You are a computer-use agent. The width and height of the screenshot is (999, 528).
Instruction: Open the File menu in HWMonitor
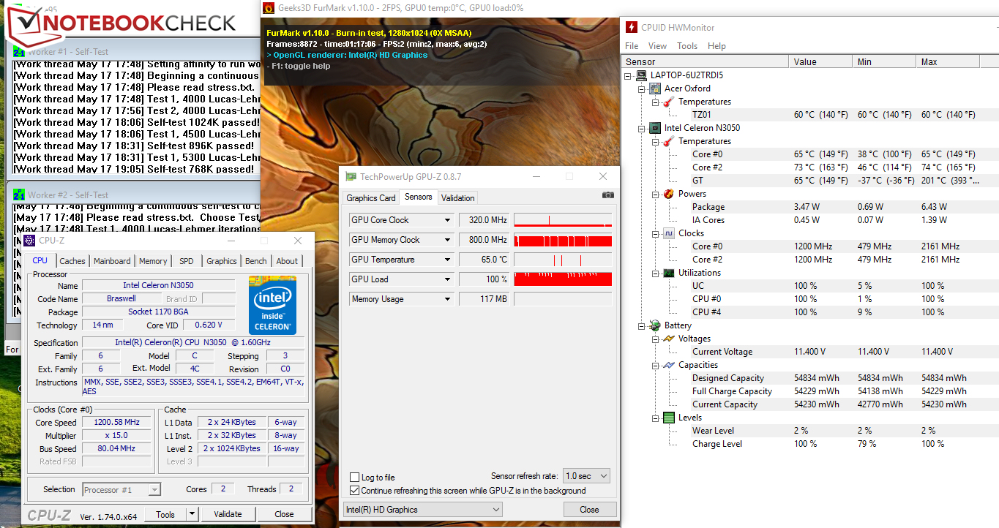point(632,45)
